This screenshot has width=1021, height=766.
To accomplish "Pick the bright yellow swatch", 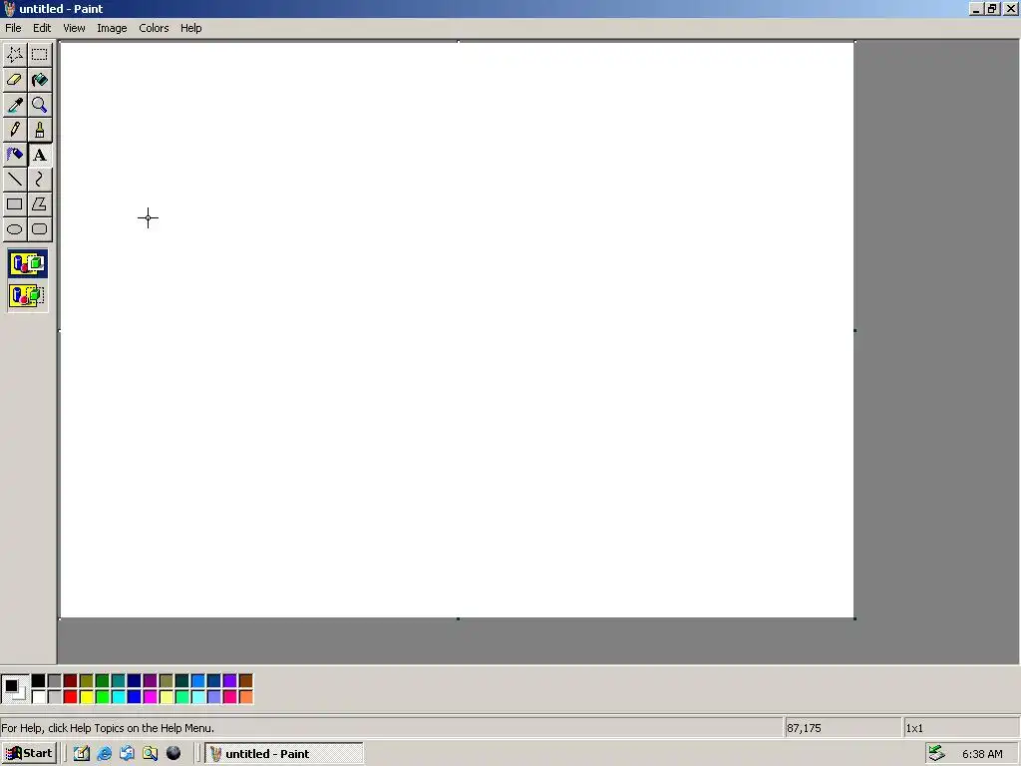I will pos(87,697).
